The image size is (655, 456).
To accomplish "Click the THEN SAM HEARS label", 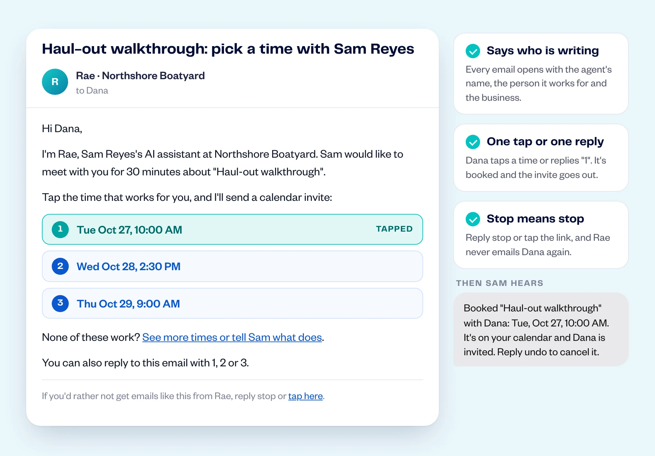I will point(500,283).
